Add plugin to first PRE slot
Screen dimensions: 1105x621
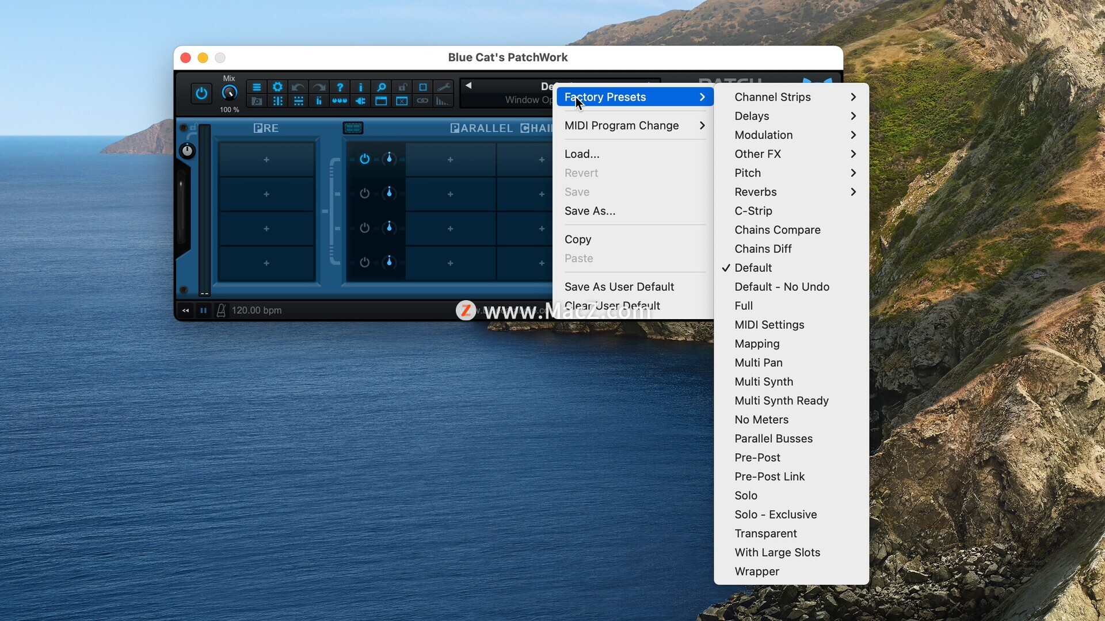tap(266, 159)
